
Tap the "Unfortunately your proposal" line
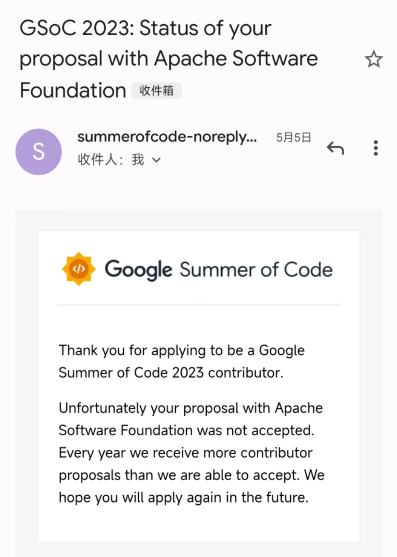pos(191,408)
